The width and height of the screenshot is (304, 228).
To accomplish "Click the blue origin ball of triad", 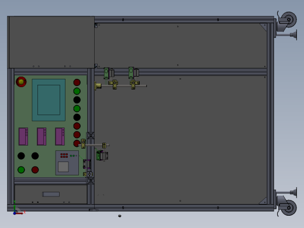I will (15, 213).
